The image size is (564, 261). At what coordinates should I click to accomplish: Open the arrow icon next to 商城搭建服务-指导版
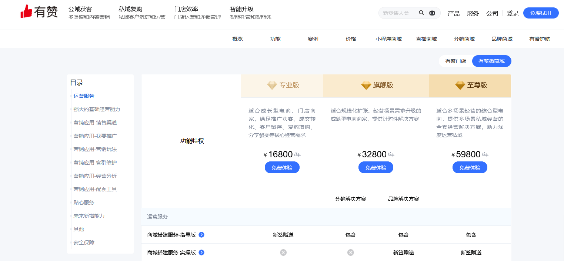[x=201, y=235]
